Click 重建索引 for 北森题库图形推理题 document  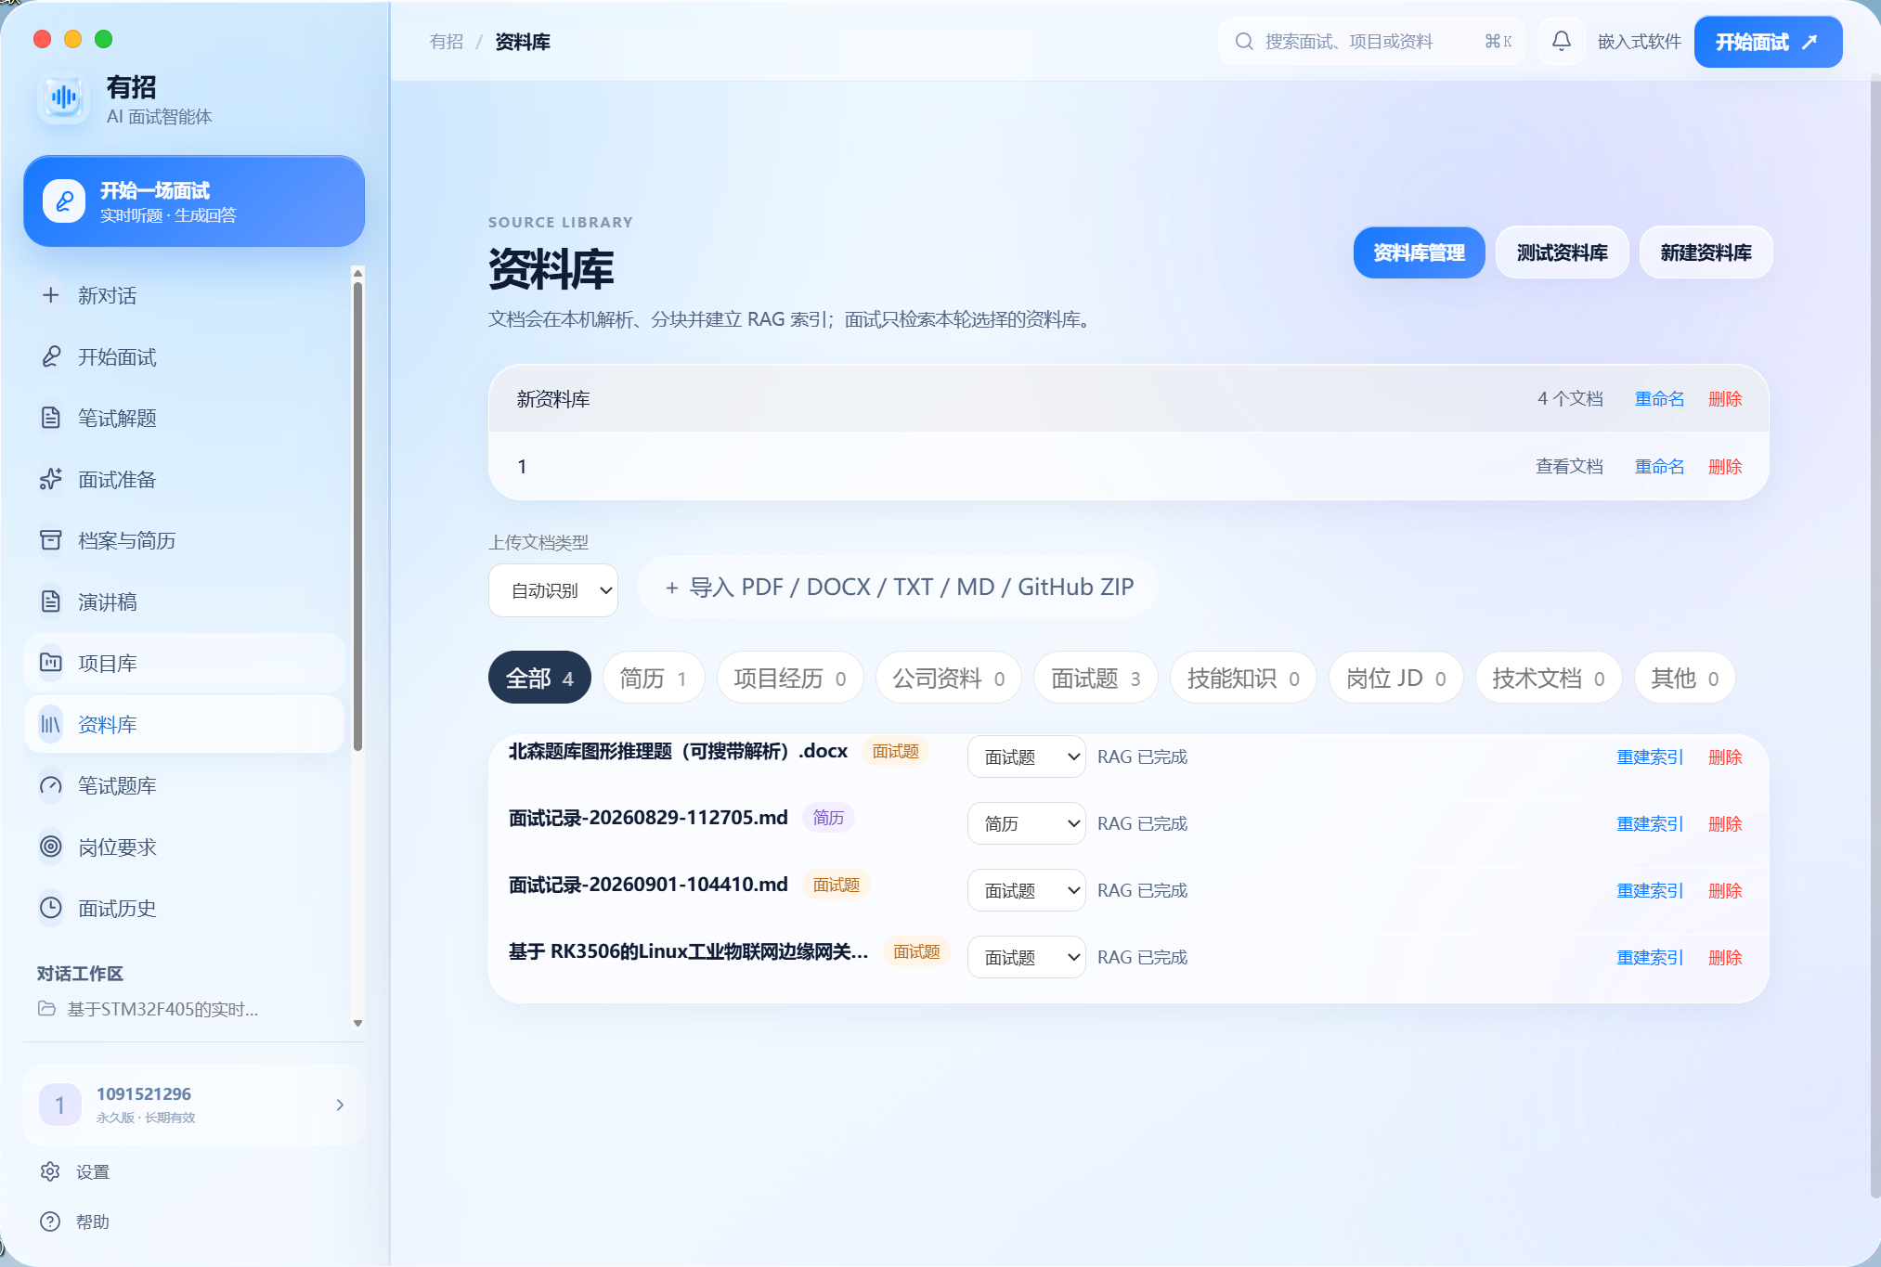coord(1650,756)
